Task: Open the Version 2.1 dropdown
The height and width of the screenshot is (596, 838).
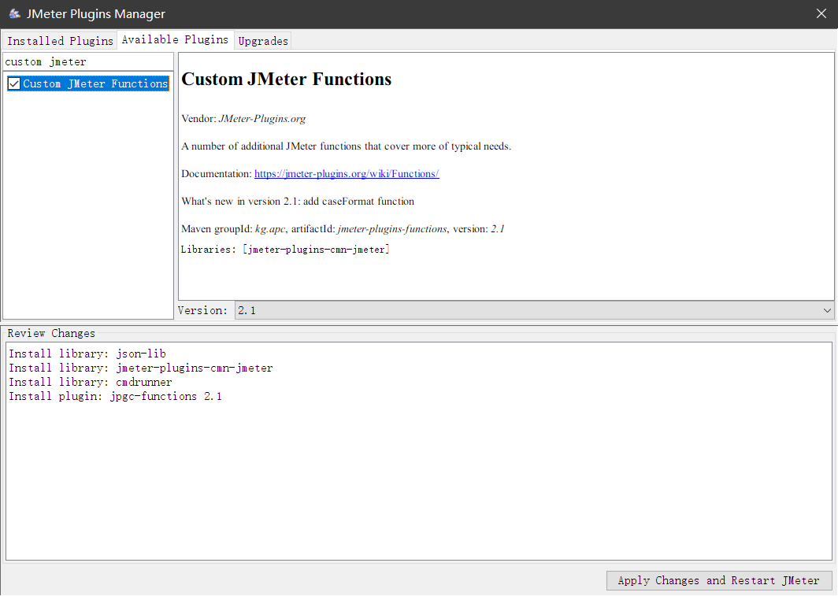Action: coord(535,310)
